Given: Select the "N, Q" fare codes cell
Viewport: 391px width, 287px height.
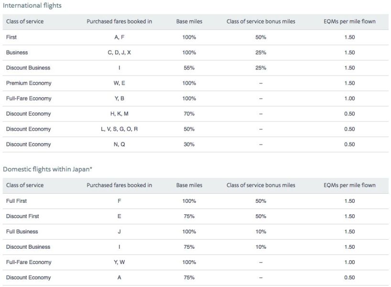Looking at the screenshot, I should click(119, 144).
